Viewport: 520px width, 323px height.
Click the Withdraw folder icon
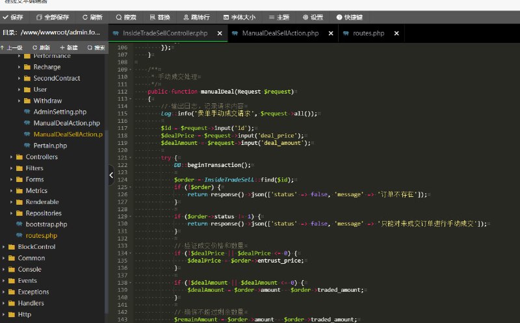point(27,101)
